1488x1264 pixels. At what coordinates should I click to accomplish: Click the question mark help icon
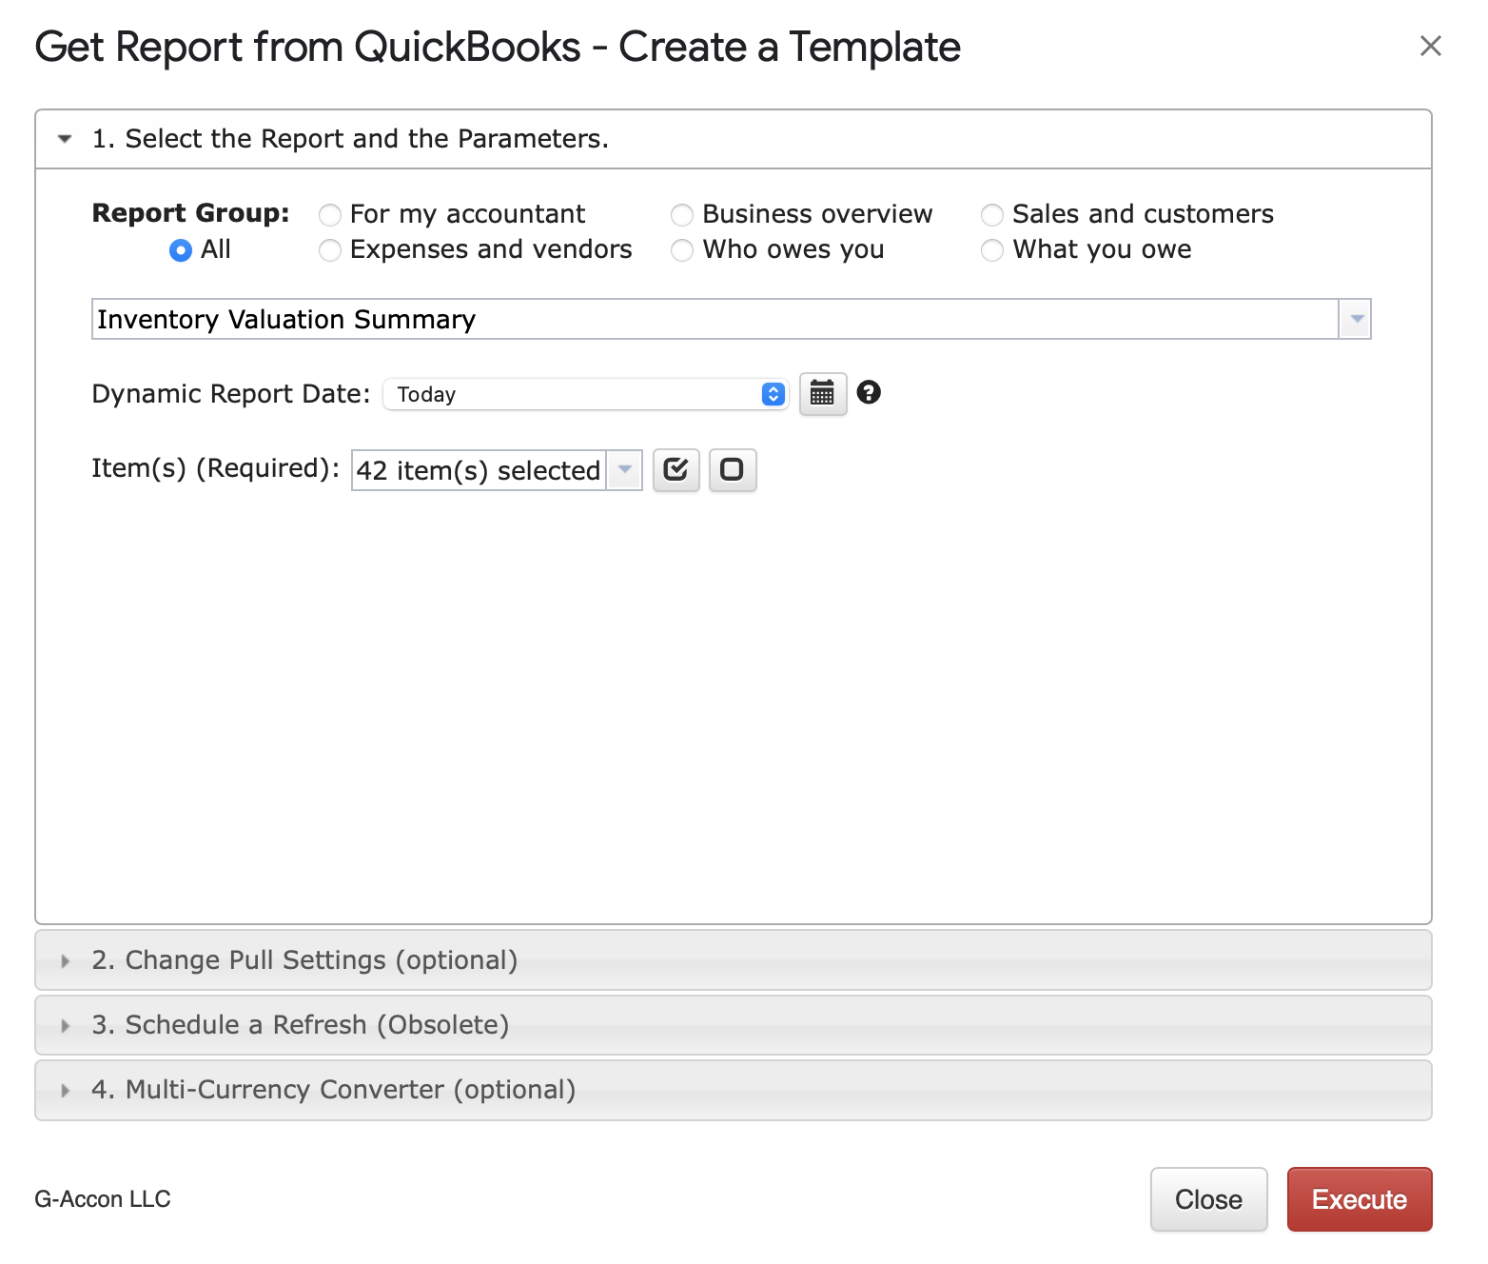point(868,392)
